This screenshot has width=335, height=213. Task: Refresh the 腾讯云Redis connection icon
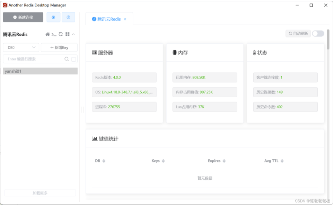coord(61,34)
